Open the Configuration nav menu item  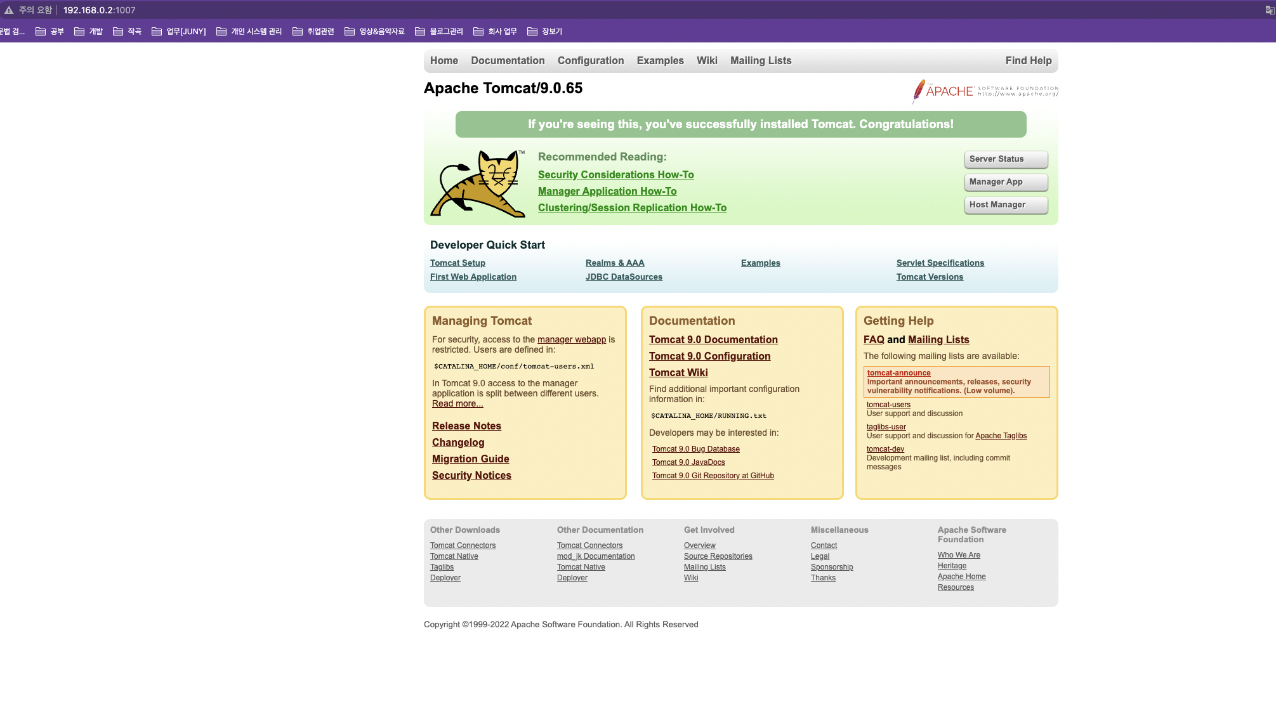590,60
